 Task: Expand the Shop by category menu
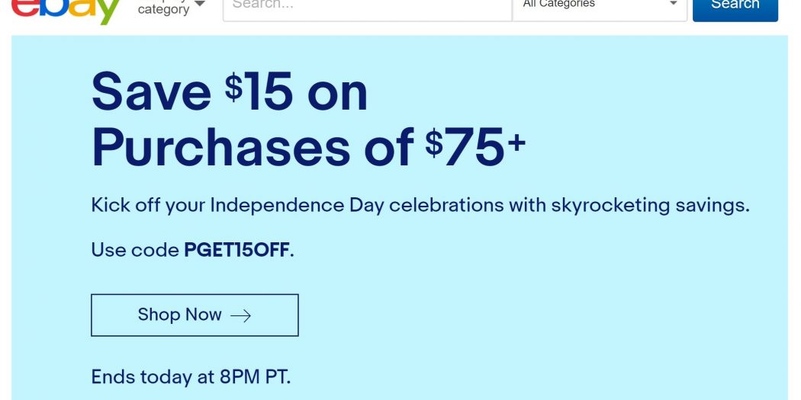pos(163,8)
